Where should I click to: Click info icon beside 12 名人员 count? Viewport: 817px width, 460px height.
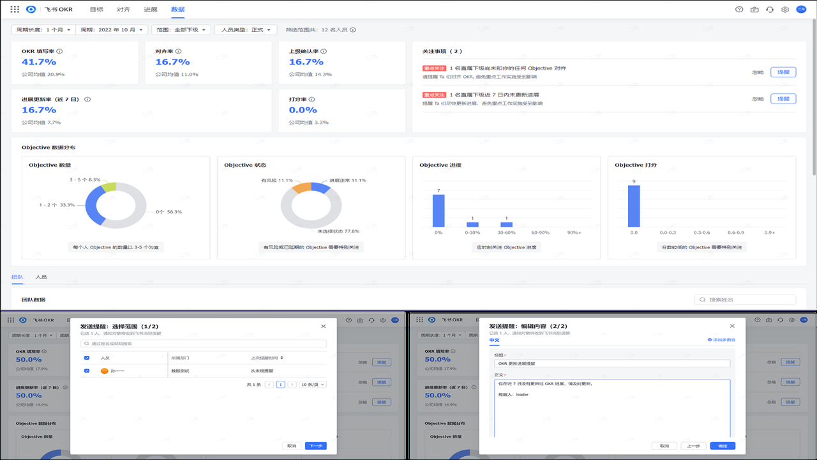[x=353, y=29]
